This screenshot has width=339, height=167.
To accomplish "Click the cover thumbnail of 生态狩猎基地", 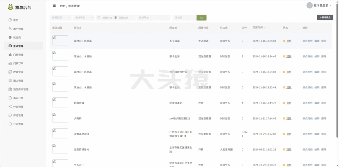I will pos(60,149).
